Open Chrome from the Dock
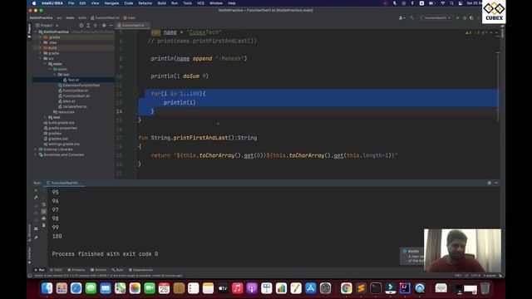Image resolution: width=532 pixels, height=299 pixels. coord(346,288)
